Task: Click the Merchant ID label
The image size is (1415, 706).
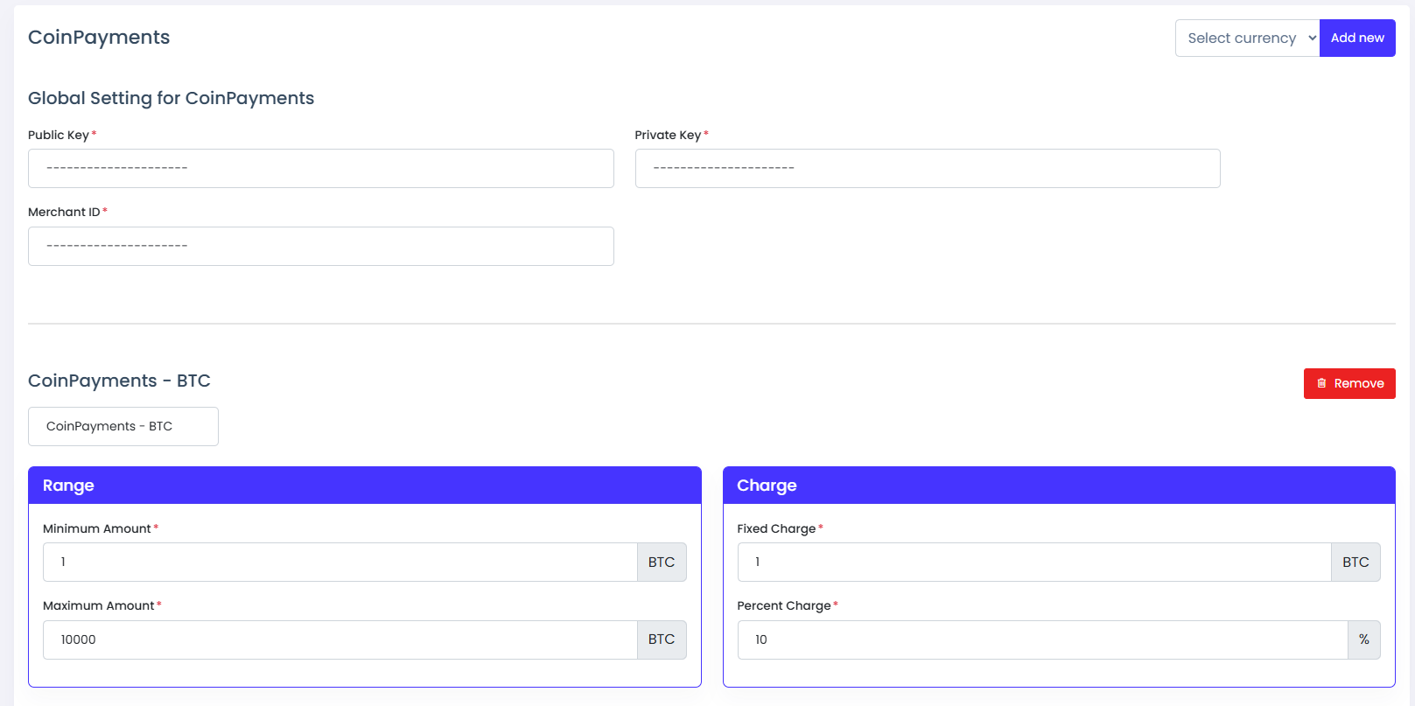Action: coord(64,212)
